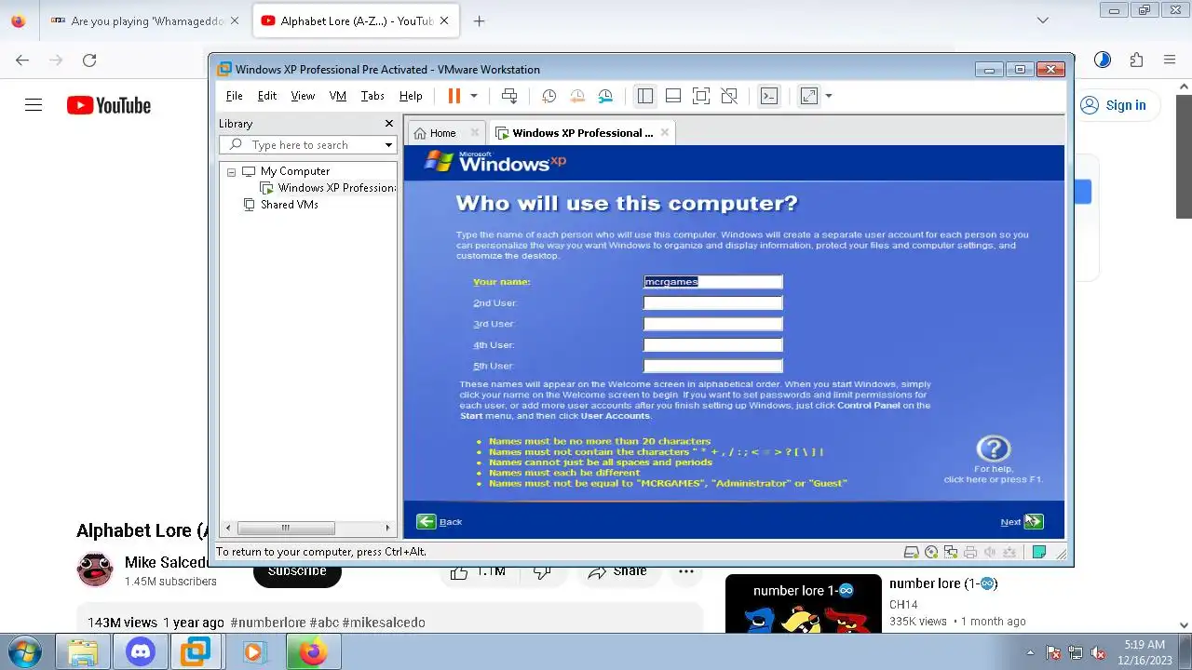Click the printer status icon in VMware

(970, 552)
